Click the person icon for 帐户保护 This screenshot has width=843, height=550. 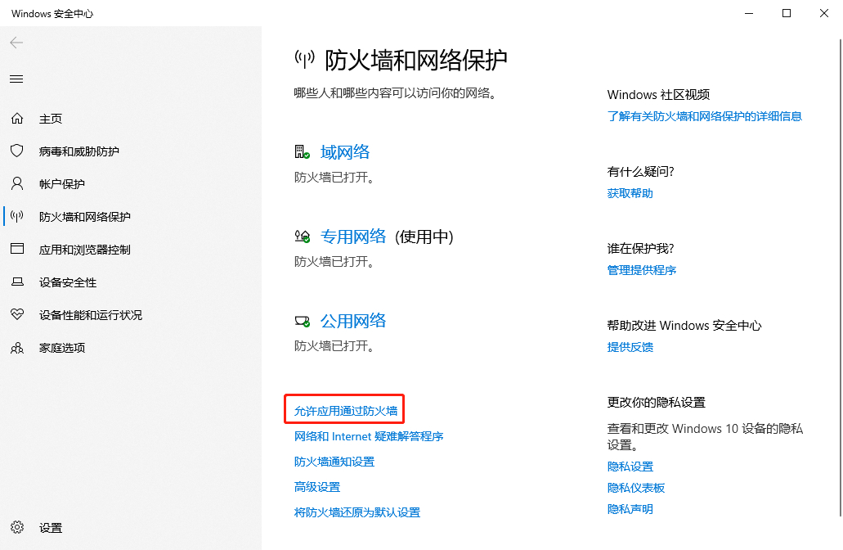pyautogui.click(x=17, y=183)
